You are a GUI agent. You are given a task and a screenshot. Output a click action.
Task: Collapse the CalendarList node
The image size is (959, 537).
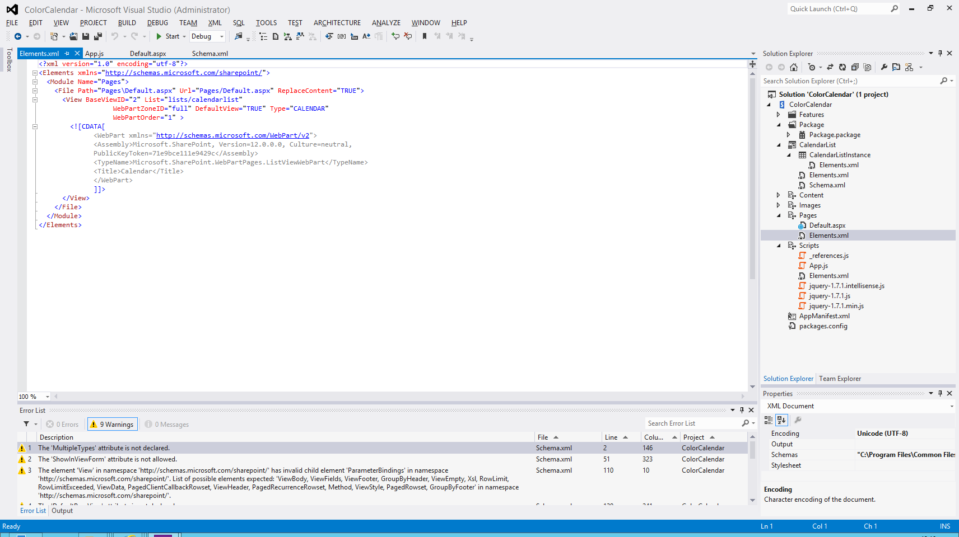pyautogui.click(x=778, y=145)
